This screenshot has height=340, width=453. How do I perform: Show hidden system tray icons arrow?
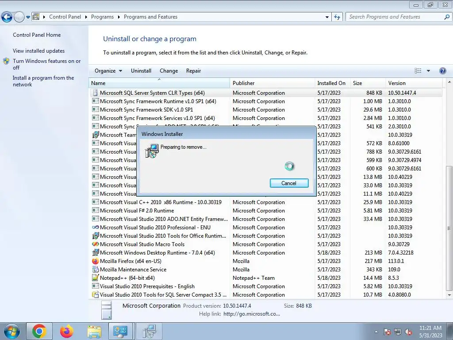pyautogui.click(x=376, y=332)
